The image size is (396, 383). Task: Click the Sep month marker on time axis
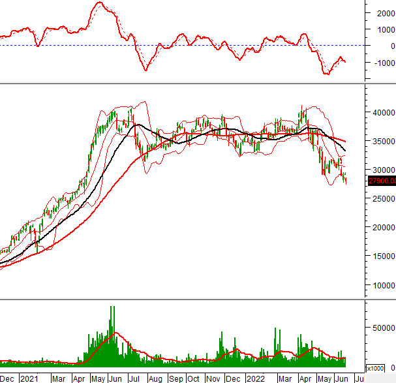point(175,378)
